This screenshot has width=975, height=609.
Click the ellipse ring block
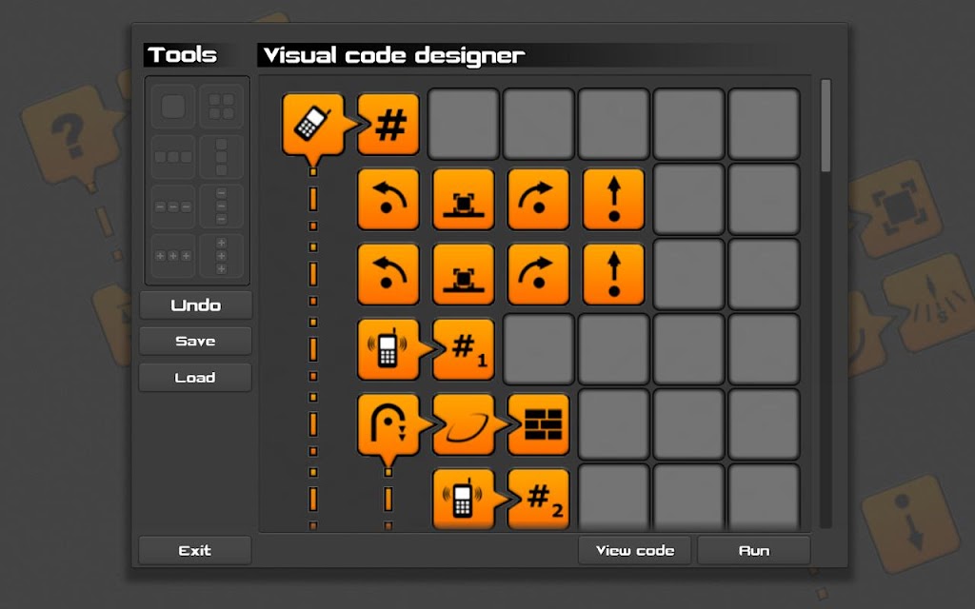click(x=464, y=425)
